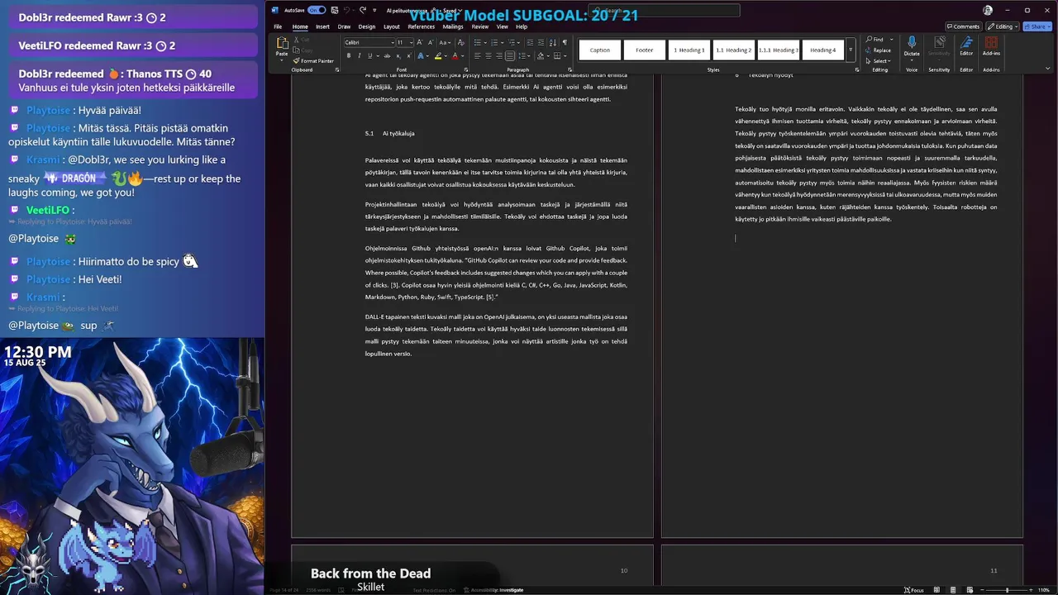Screen dimensions: 1058x595
Task: Open borders dropdown arrow
Action: tap(565, 55)
